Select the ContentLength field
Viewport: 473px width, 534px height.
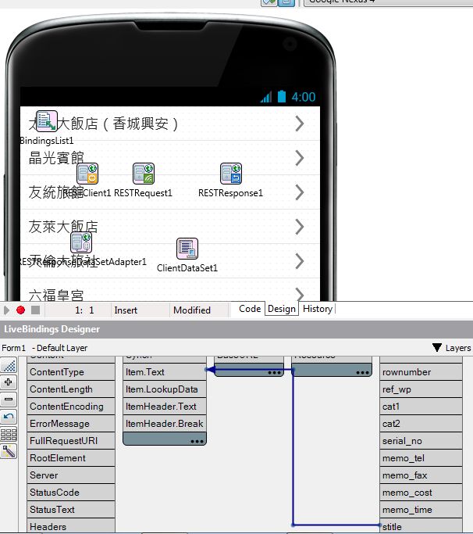[x=71, y=389]
